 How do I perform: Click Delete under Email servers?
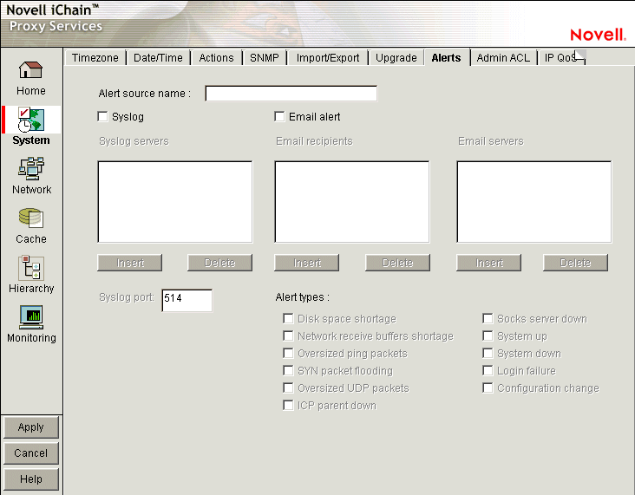pyautogui.click(x=575, y=263)
